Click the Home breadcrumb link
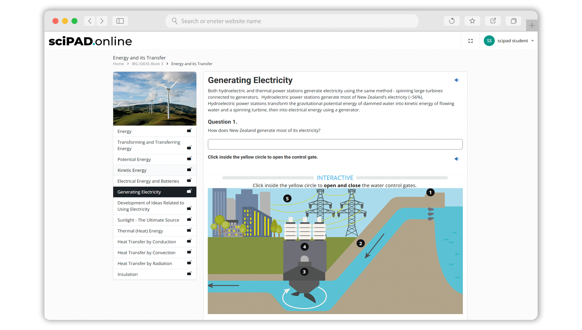This screenshot has width=582, height=330. 118,64
